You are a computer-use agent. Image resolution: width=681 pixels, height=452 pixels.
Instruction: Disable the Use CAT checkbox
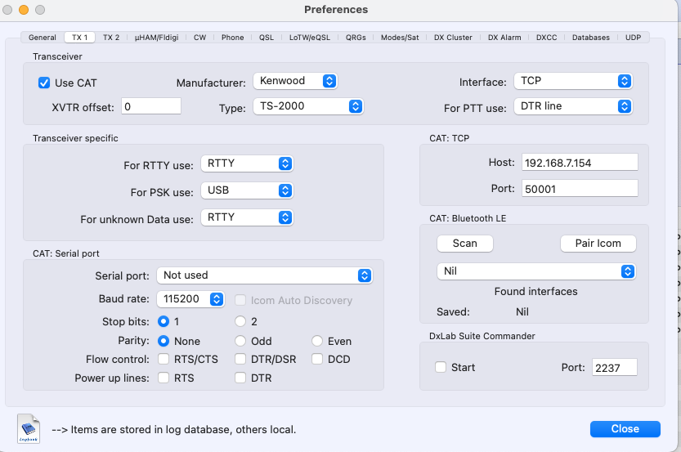[x=44, y=83]
